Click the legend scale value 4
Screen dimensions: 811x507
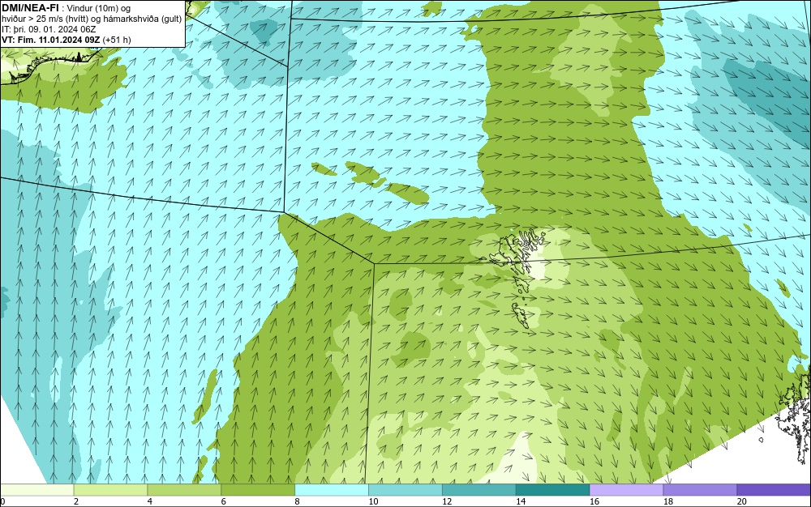click(x=150, y=501)
